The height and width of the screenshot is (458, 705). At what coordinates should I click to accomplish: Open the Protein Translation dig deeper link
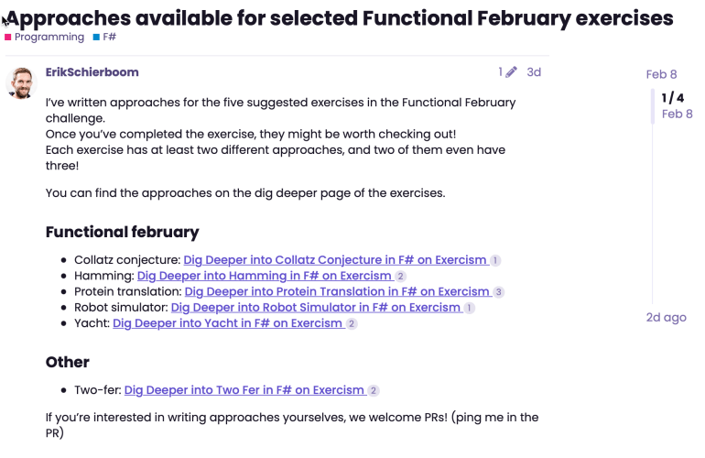pyautogui.click(x=337, y=291)
